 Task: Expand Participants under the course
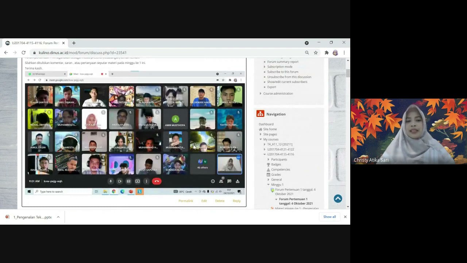pos(269,160)
